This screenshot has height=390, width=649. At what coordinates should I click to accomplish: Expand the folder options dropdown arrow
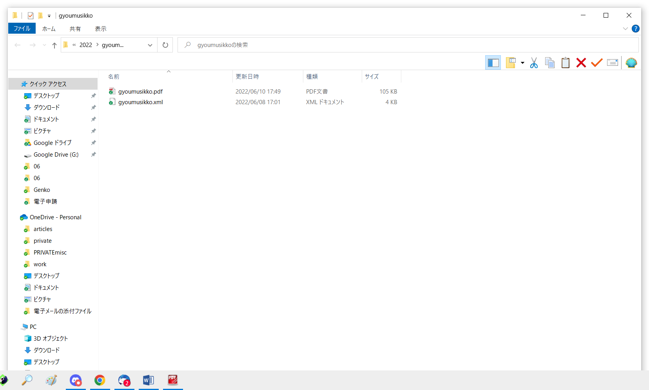tap(522, 63)
